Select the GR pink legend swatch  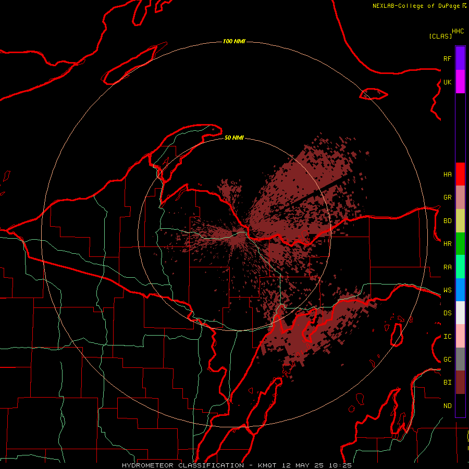click(x=460, y=198)
